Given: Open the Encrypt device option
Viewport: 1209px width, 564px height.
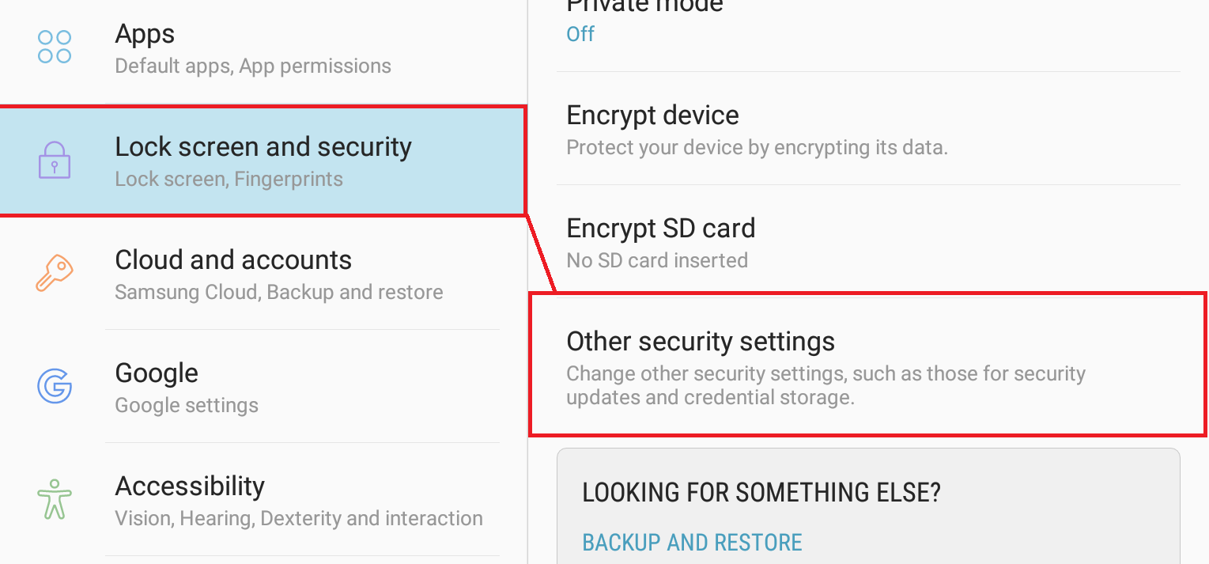Looking at the screenshot, I should click(x=652, y=115).
